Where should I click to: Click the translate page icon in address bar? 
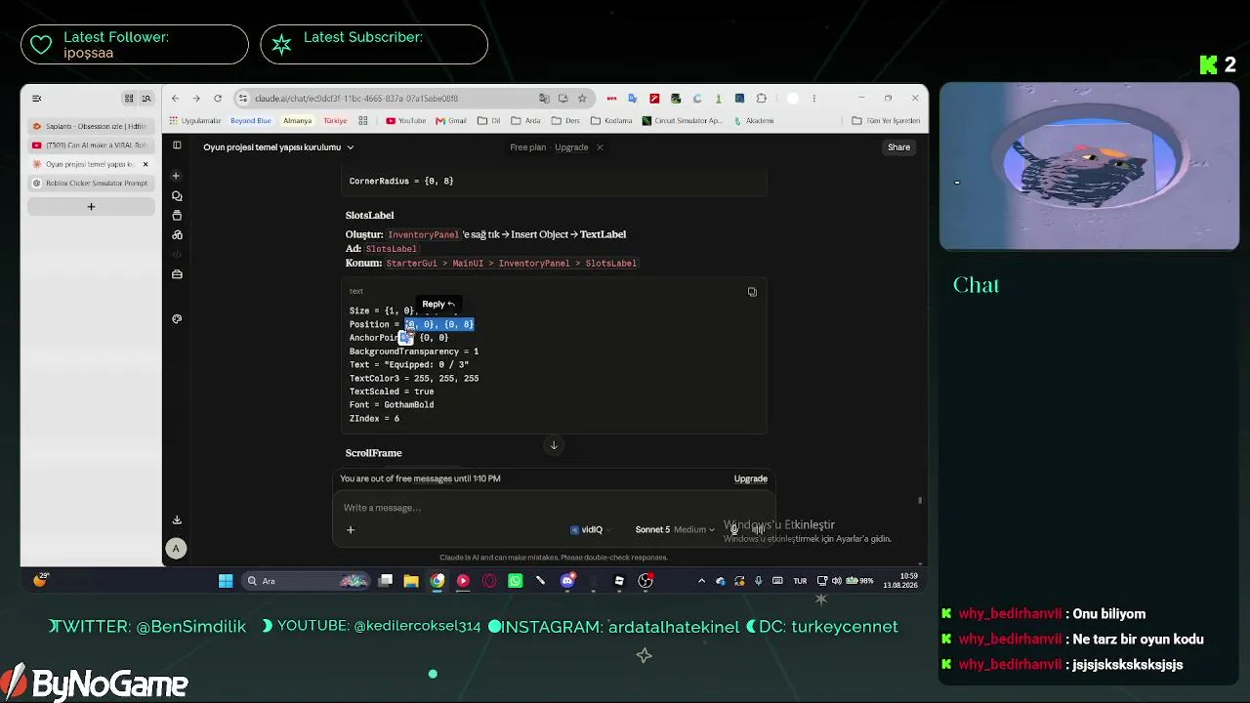(x=544, y=99)
